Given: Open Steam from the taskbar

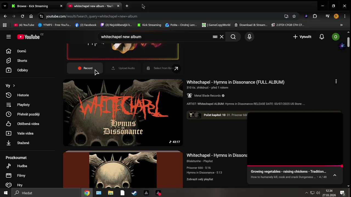Looking at the screenshot, I should [134, 193].
